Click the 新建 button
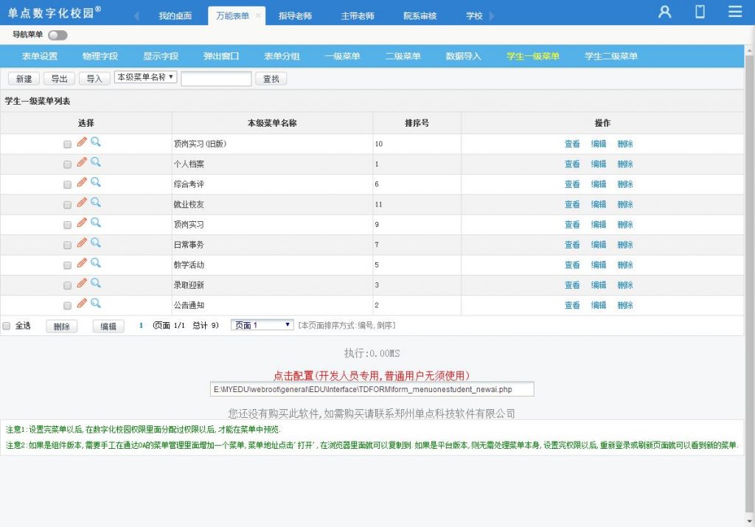Screen dimensions: 755x527 click(x=24, y=78)
